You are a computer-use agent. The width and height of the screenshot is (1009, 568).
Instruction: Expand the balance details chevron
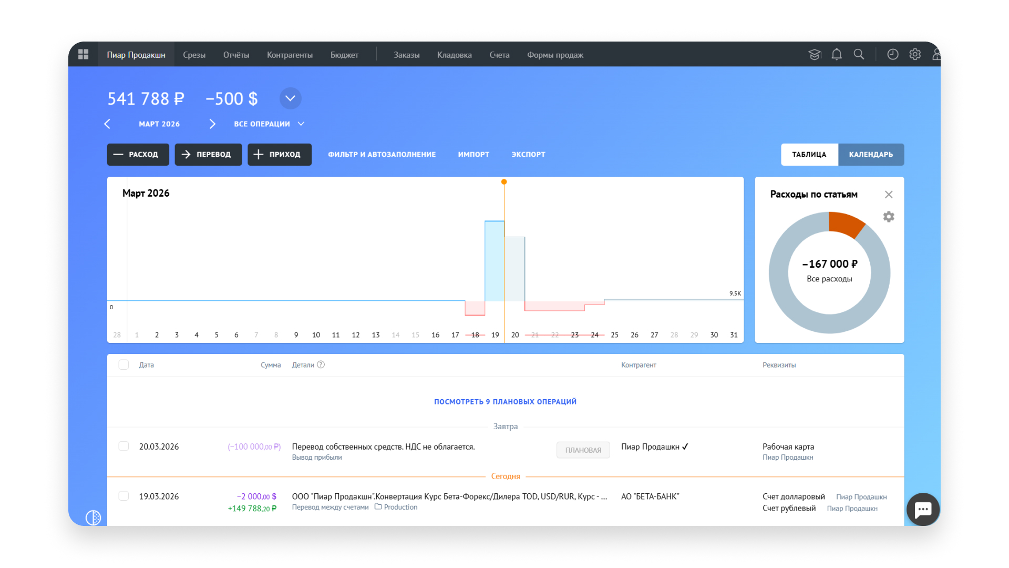290,98
